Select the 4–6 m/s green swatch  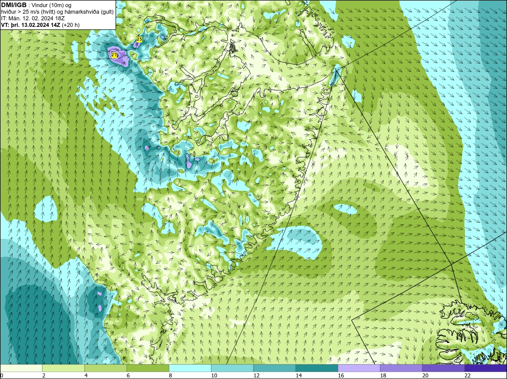(x=105, y=368)
